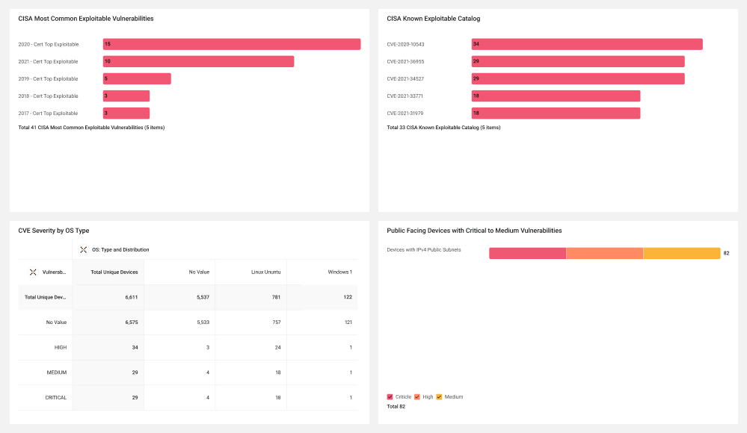The image size is (747, 433).
Task: Click the No Value column header
Action: click(199, 272)
